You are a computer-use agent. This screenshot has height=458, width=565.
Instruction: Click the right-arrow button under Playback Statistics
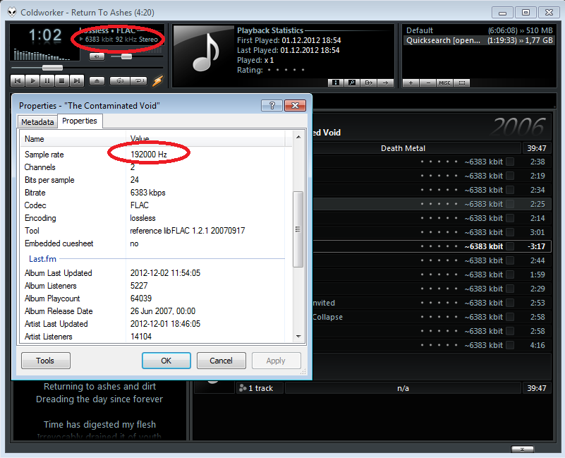pyautogui.click(x=385, y=83)
